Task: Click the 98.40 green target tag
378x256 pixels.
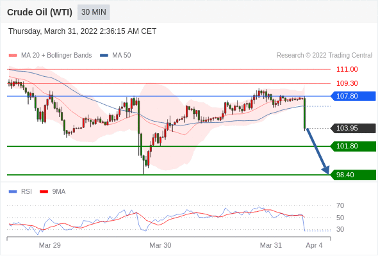Action: pos(353,175)
